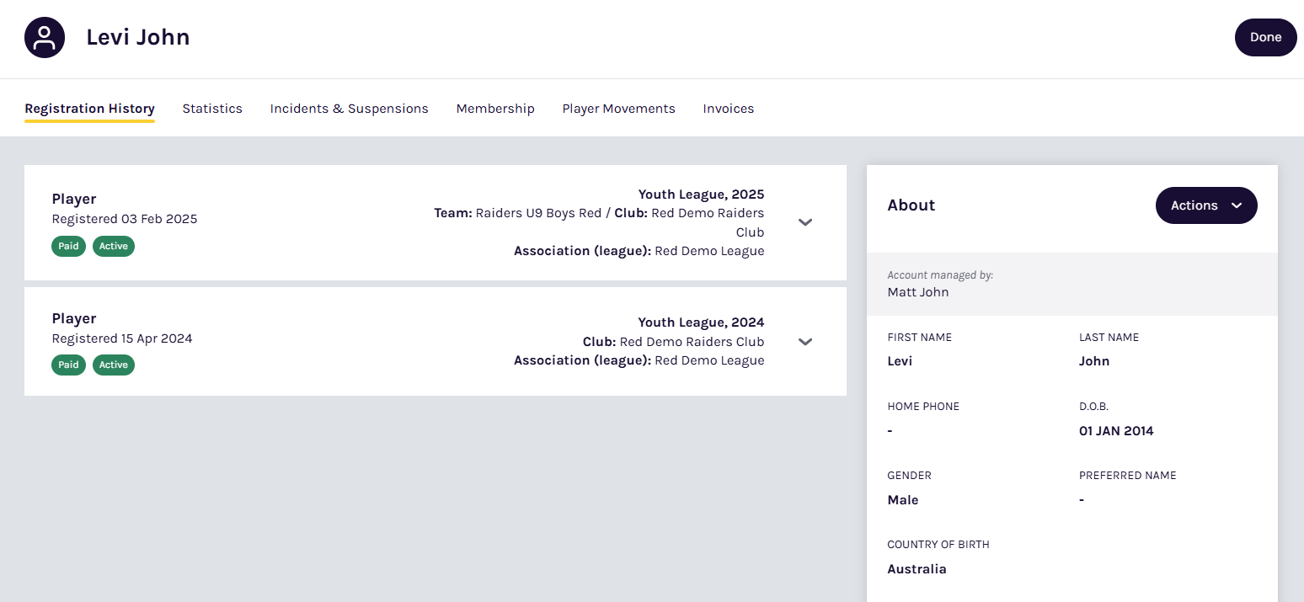Open the Registration History tab

[89, 109]
